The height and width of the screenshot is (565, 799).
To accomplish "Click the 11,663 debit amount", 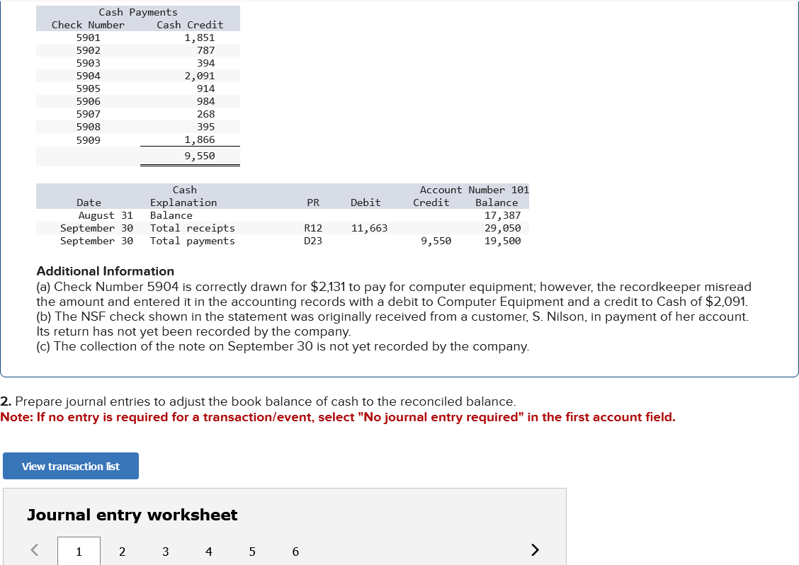I will 369,228.
